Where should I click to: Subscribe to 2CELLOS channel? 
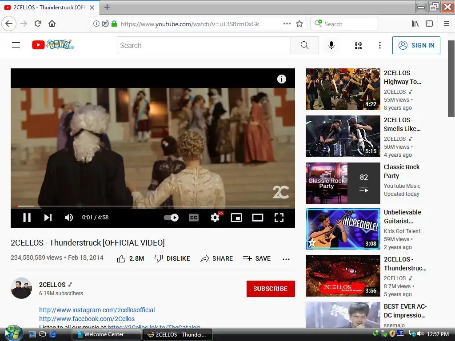pyautogui.click(x=271, y=289)
